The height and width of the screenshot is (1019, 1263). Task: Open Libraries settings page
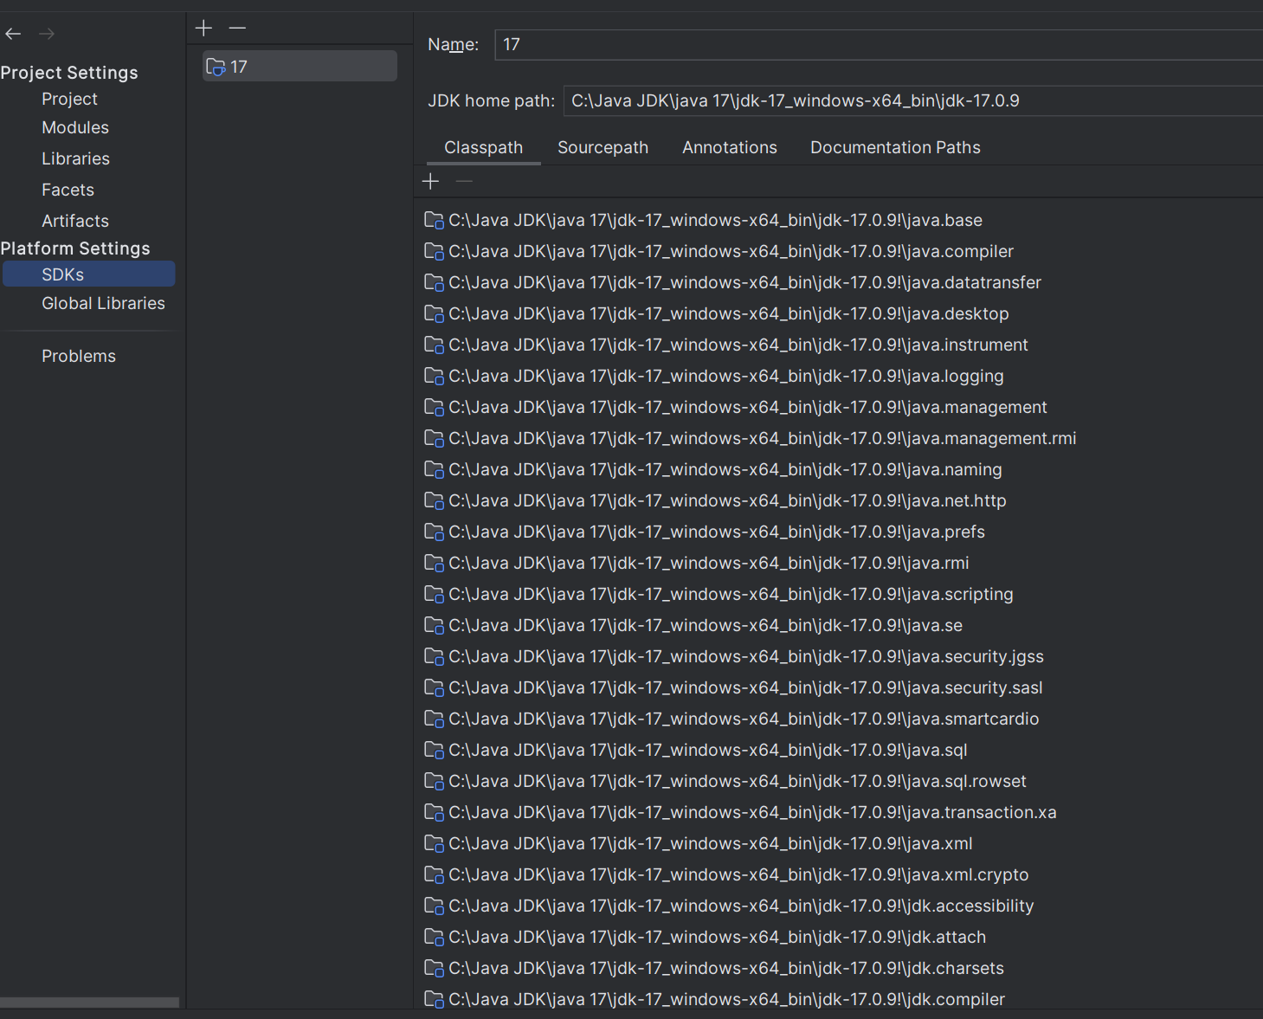pos(75,159)
